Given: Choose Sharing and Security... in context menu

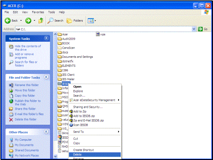Looking at the screenshot, I should point(94,107).
